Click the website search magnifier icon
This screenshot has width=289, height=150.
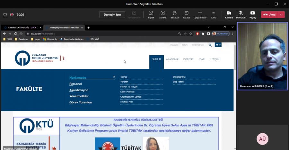[210, 45]
